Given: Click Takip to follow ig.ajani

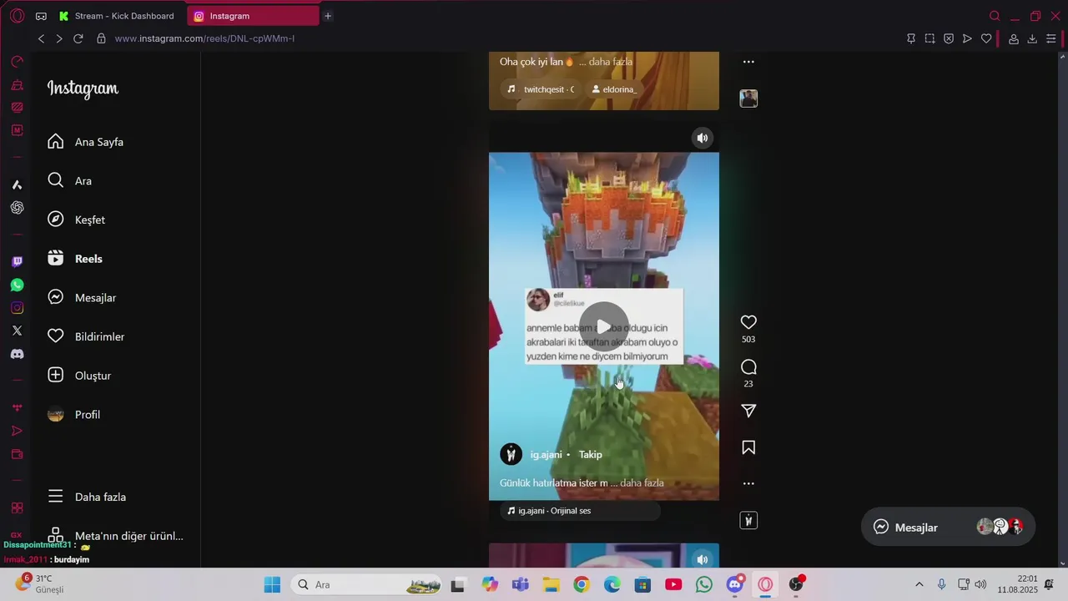Looking at the screenshot, I should click(590, 455).
